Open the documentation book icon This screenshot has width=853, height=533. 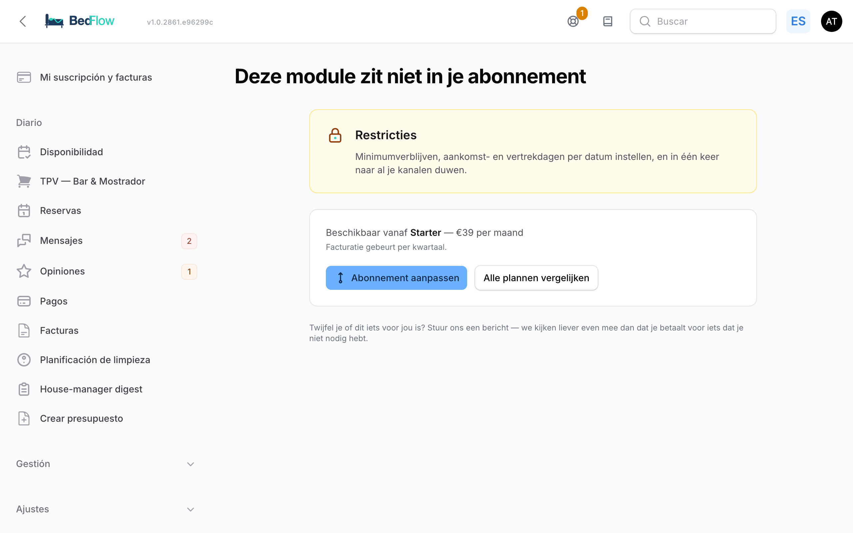(608, 22)
